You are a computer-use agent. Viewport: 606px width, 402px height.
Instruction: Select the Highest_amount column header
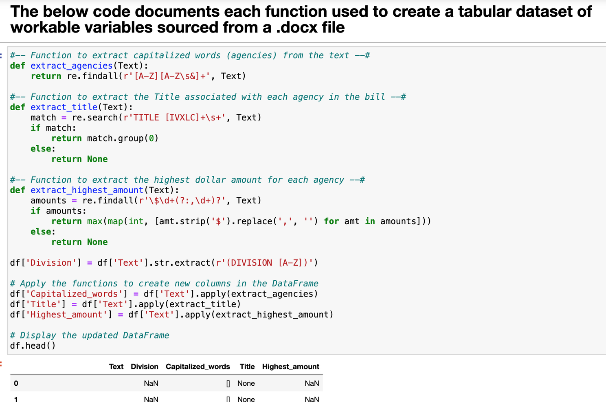(290, 367)
